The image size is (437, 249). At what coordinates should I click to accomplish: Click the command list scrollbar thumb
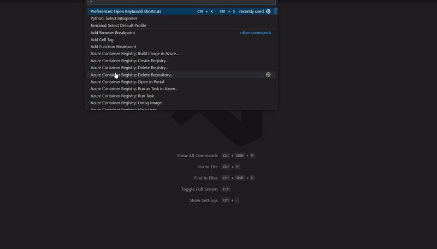276,11
